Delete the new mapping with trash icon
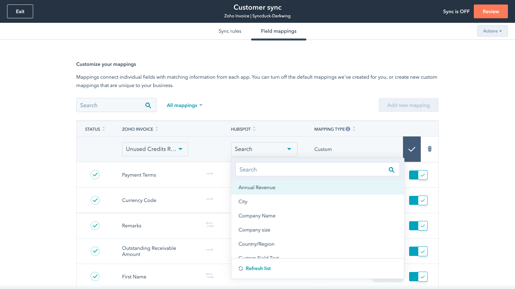The height and width of the screenshot is (289, 515). [429, 149]
